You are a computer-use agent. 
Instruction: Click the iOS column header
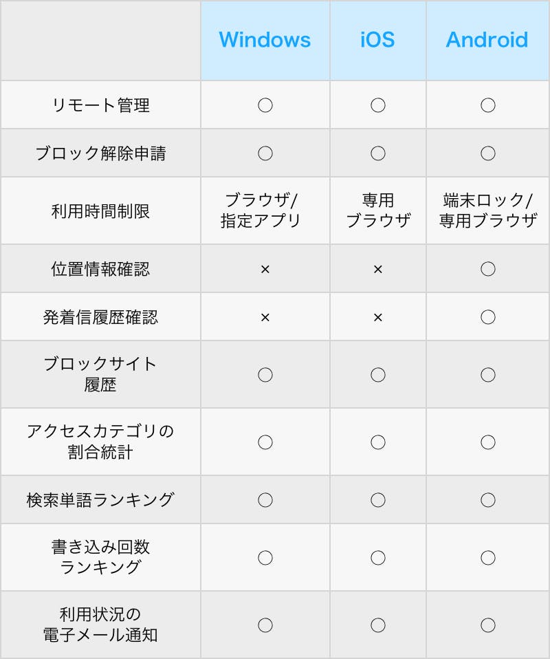377,40
